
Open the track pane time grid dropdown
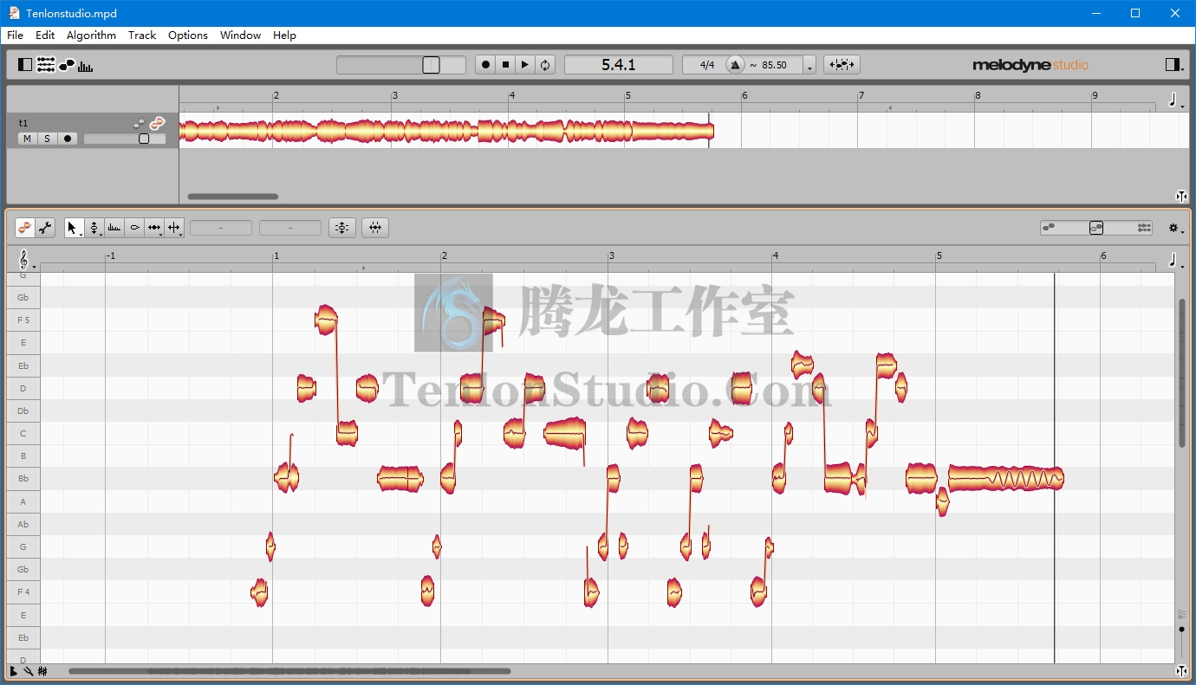tap(1174, 100)
